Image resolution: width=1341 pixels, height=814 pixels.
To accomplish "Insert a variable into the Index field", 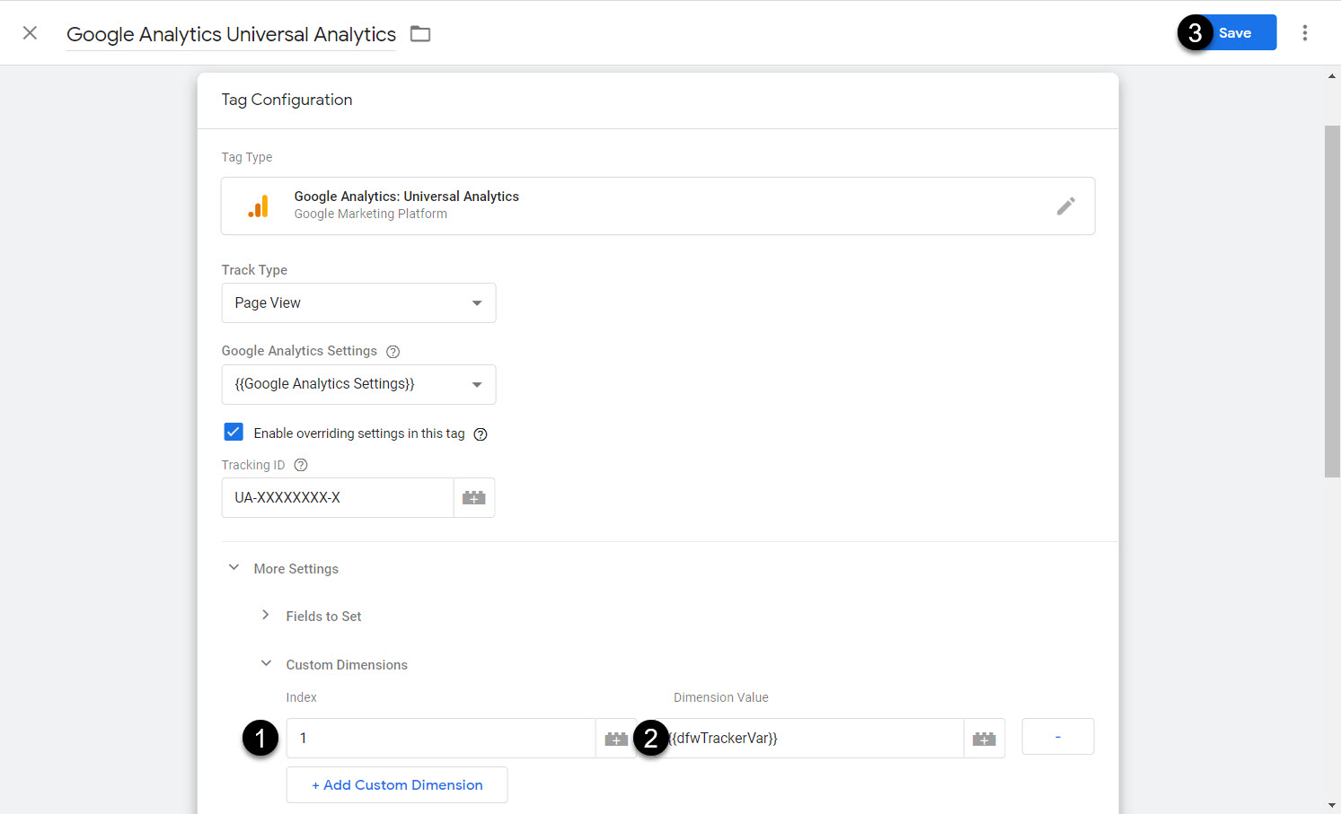I will 616,739.
